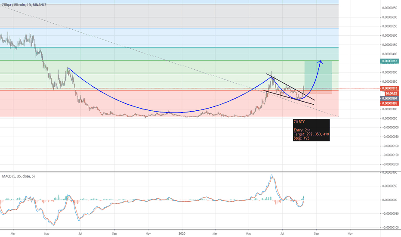This screenshot has height=237, width=401.
Task: Click the -0.00000150 price axis value
Action: click(391, 155)
